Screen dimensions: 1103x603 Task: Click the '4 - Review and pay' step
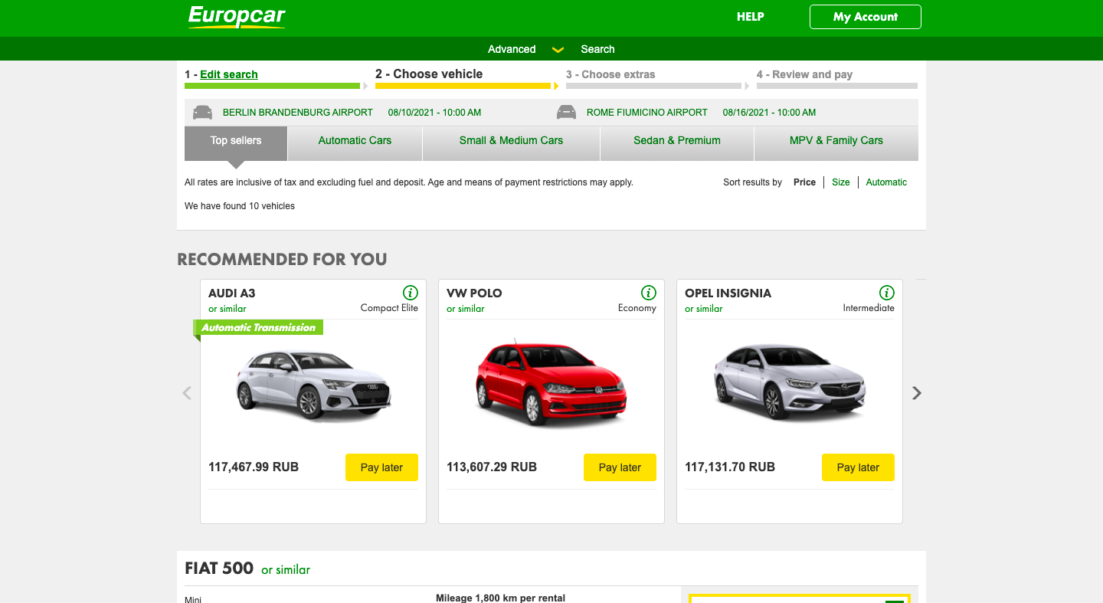tap(804, 74)
